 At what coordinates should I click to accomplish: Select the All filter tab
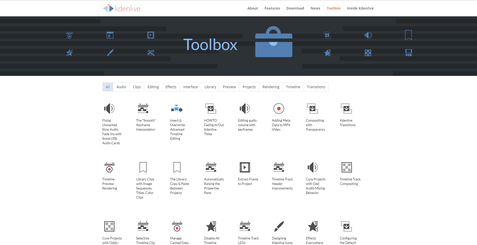108,87
